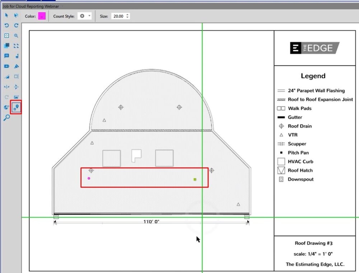Screen dimensions: 359x273
Task: Select the zoom magnifier tool
Action: (16, 36)
